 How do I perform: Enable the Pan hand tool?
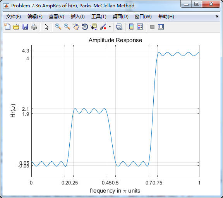click(x=76, y=27)
